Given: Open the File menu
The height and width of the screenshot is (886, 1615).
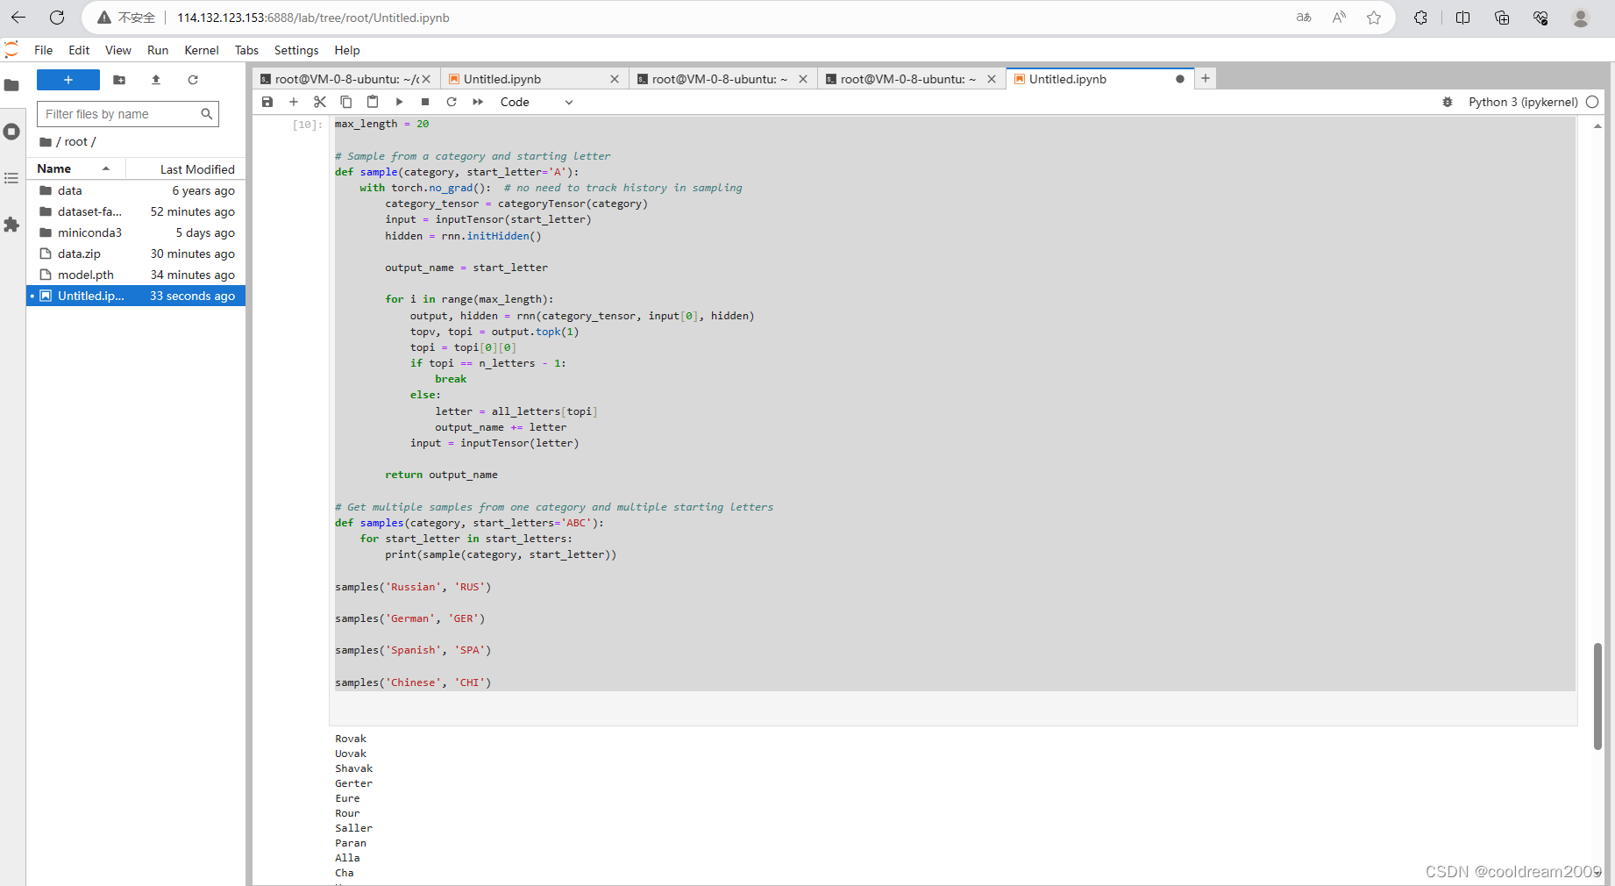Looking at the screenshot, I should [44, 50].
